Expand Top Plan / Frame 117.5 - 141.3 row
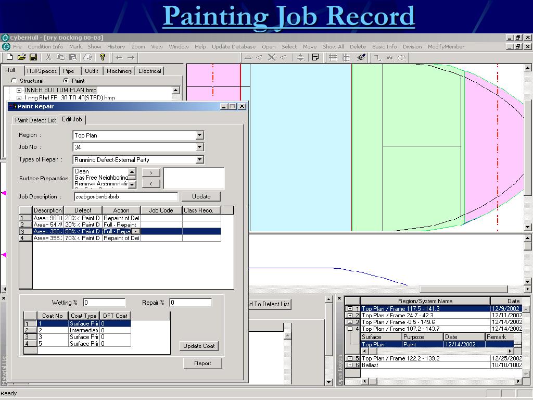This screenshot has width=533, height=400. 350,308
